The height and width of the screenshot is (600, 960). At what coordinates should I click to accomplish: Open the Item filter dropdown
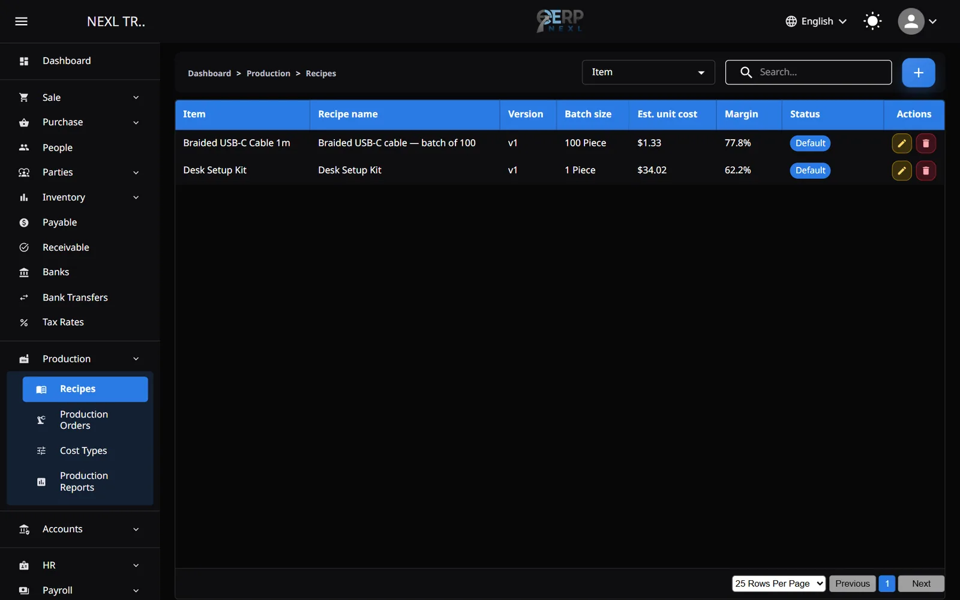tap(648, 72)
